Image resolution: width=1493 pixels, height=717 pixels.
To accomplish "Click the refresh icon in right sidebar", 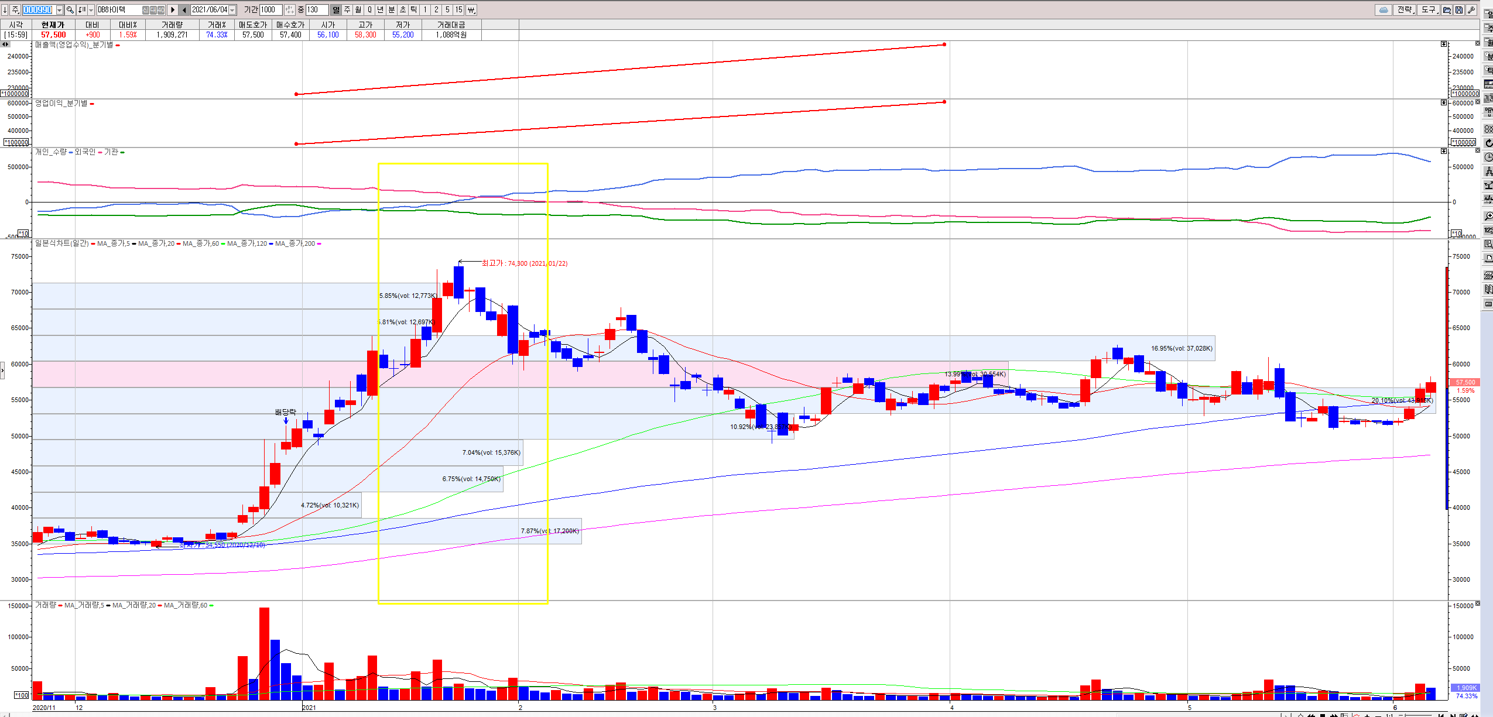I will pos(1488,143).
